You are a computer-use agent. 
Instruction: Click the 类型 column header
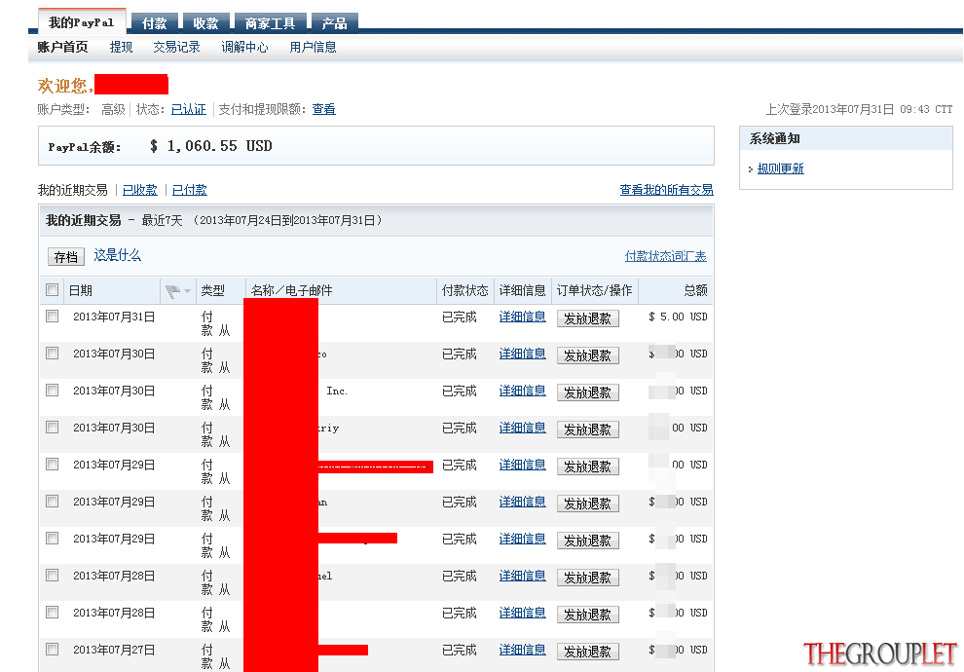[x=213, y=291]
